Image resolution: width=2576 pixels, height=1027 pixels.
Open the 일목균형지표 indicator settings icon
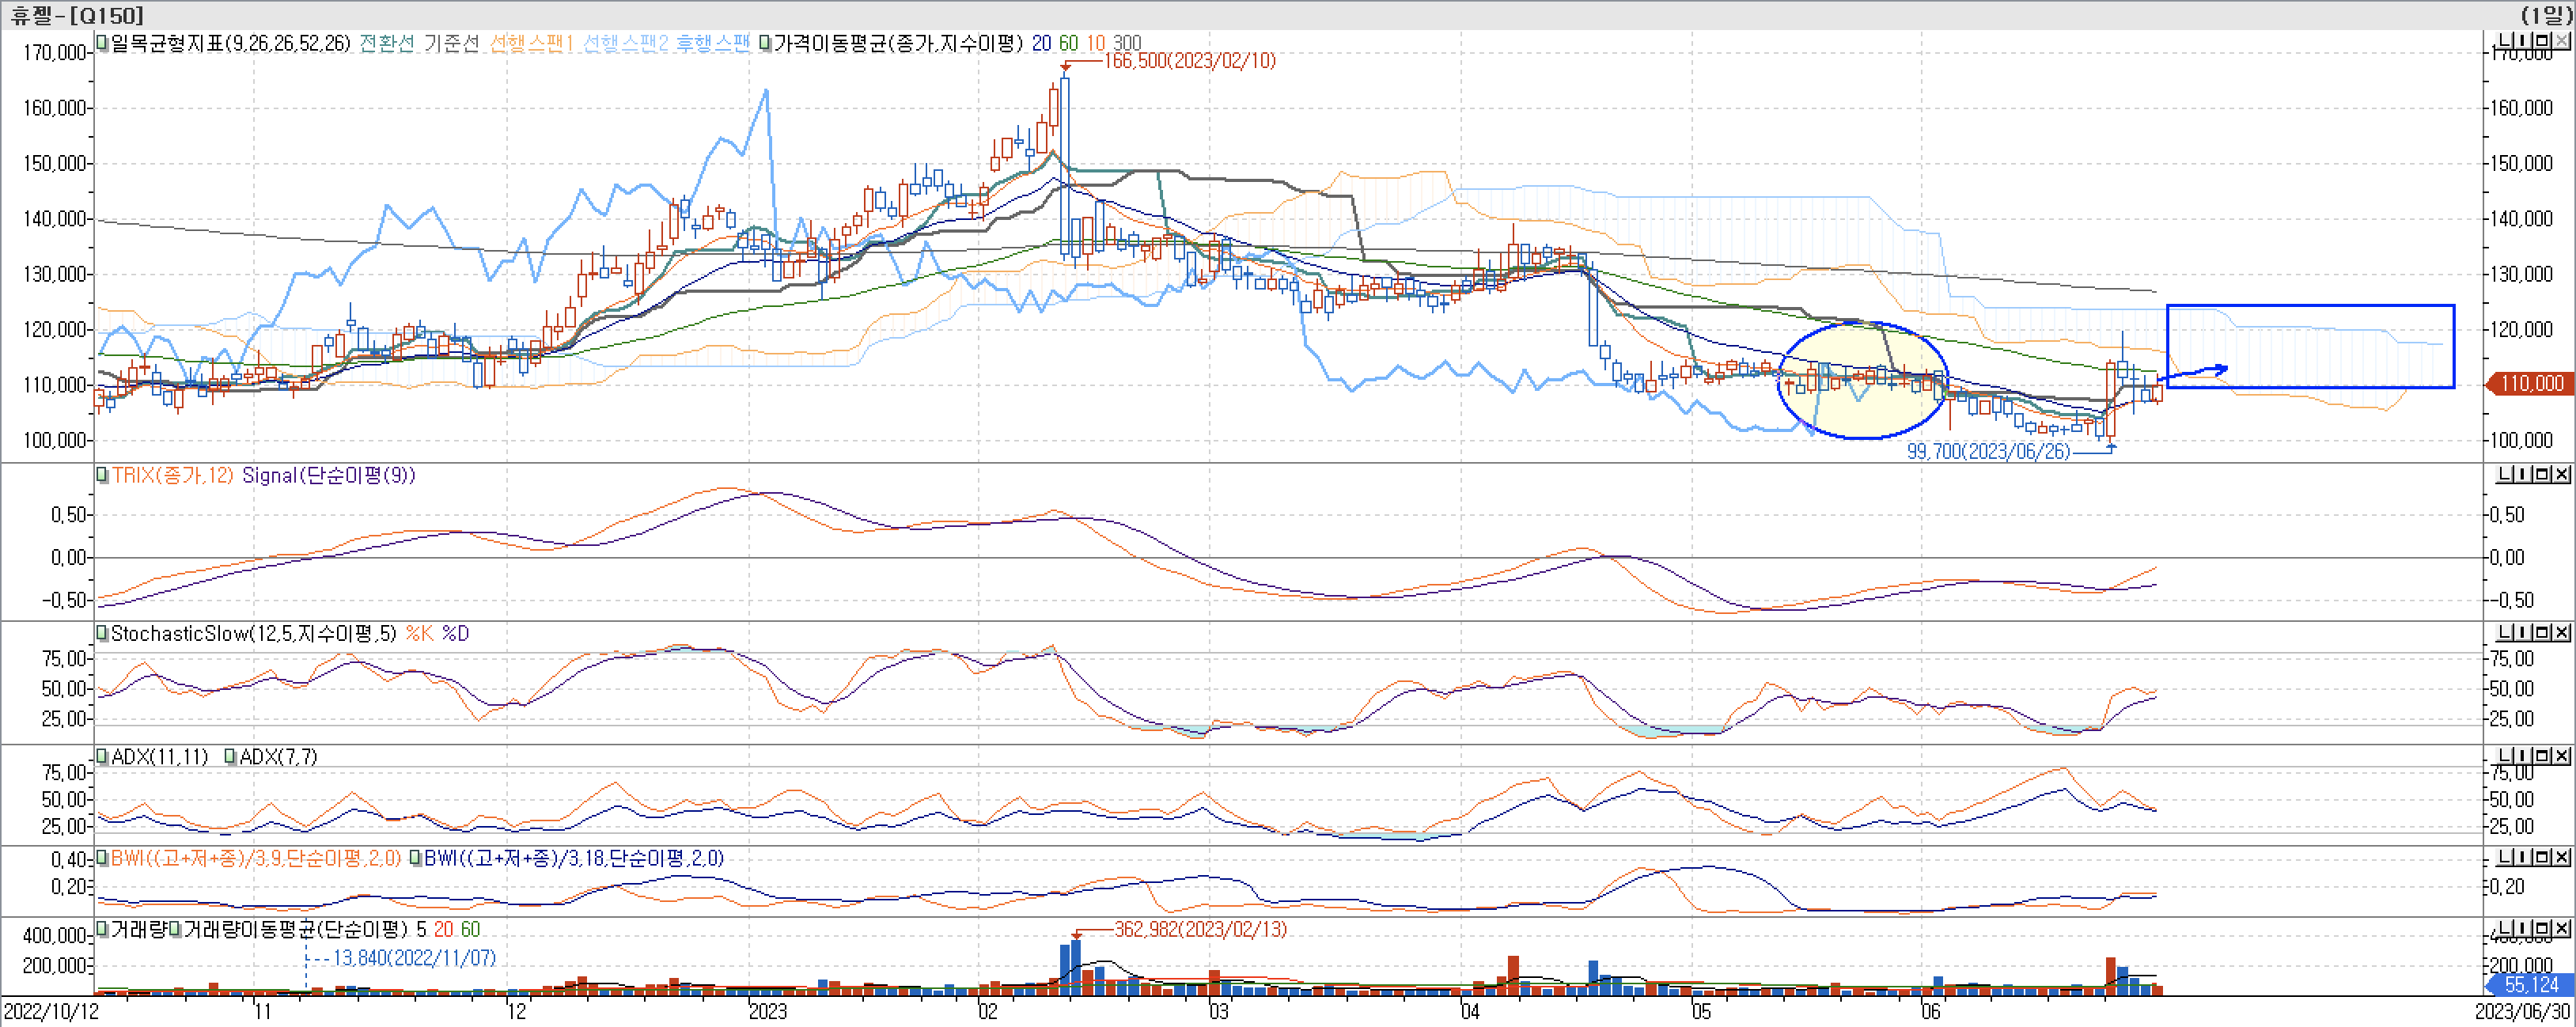click(x=101, y=43)
